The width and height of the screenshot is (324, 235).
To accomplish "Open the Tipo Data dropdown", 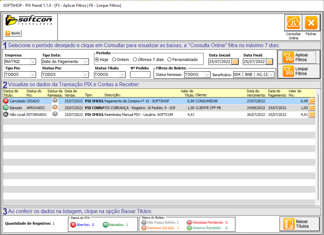I will coord(85,62).
